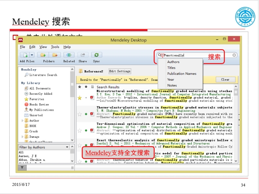Click the Share toolbar icon

[83, 55]
